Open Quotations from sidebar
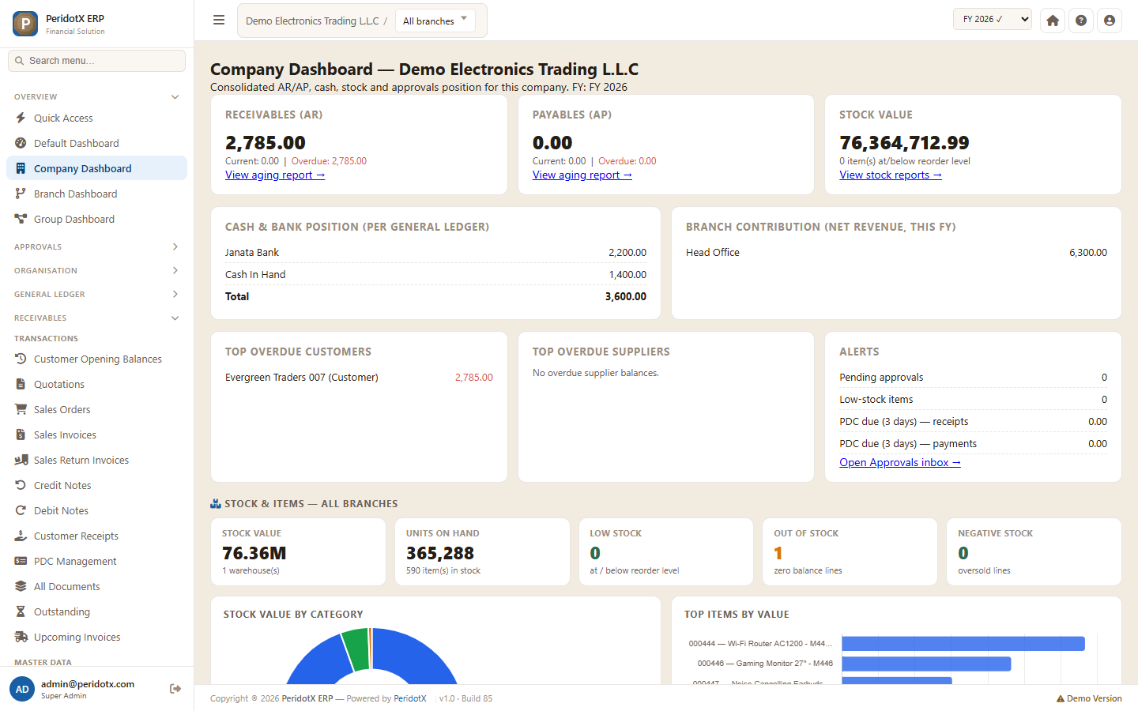The width and height of the screenshot is (1138, 711). [97, 384]
